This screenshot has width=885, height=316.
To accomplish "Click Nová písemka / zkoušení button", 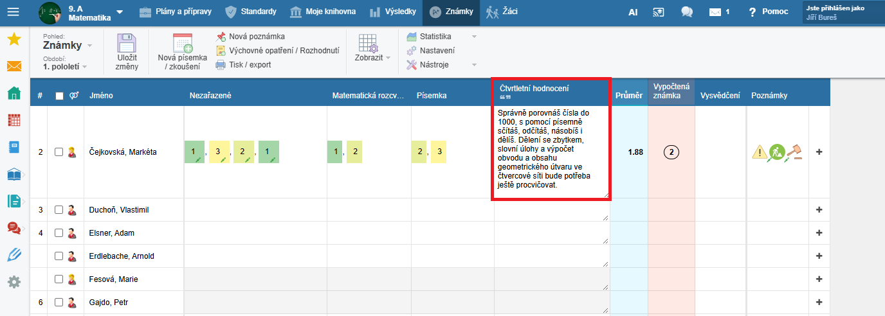I will tap(183, 52).
